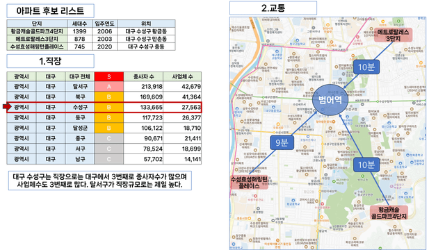Click the 메트로팔레스 3단지 map label
Viewport: 445px width, 250px height.
tap(393, 35)
